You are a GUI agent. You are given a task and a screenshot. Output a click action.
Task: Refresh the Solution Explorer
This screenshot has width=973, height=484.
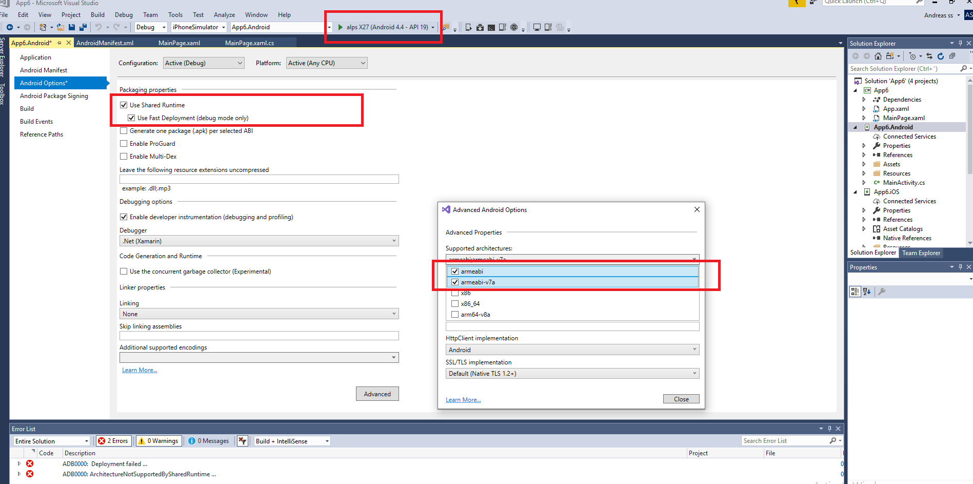(x=941, y=56)
